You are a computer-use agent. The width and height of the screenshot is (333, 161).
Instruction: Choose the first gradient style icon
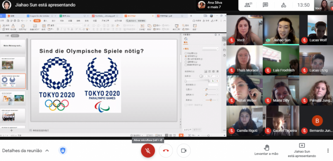[x=206, y=72]
